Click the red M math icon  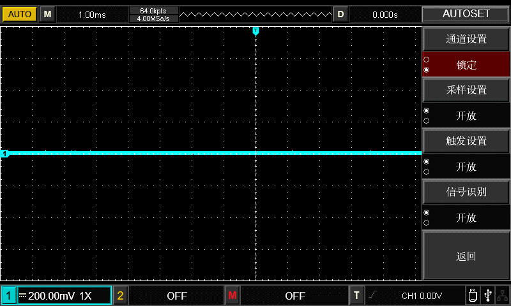[x=232, y=296]
